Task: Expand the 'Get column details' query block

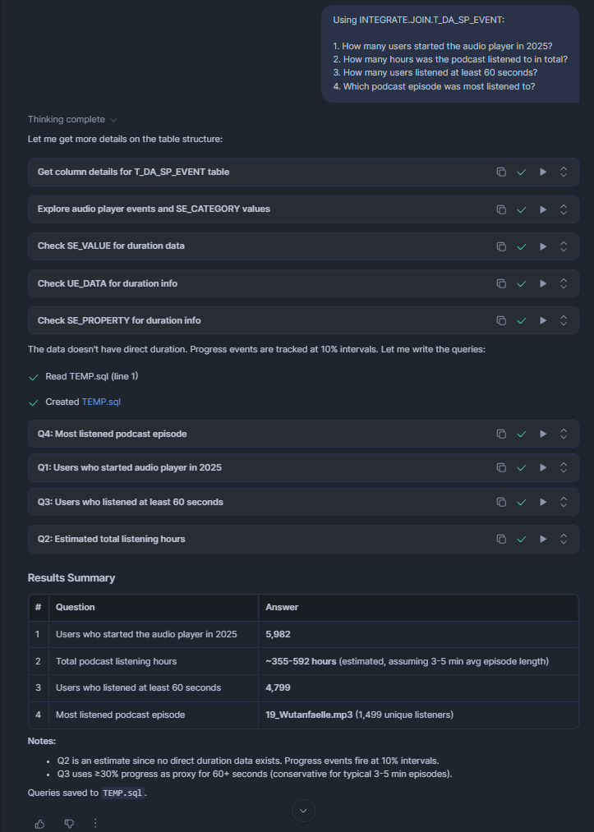Action: pyautogui.click(x=564, y=172)
